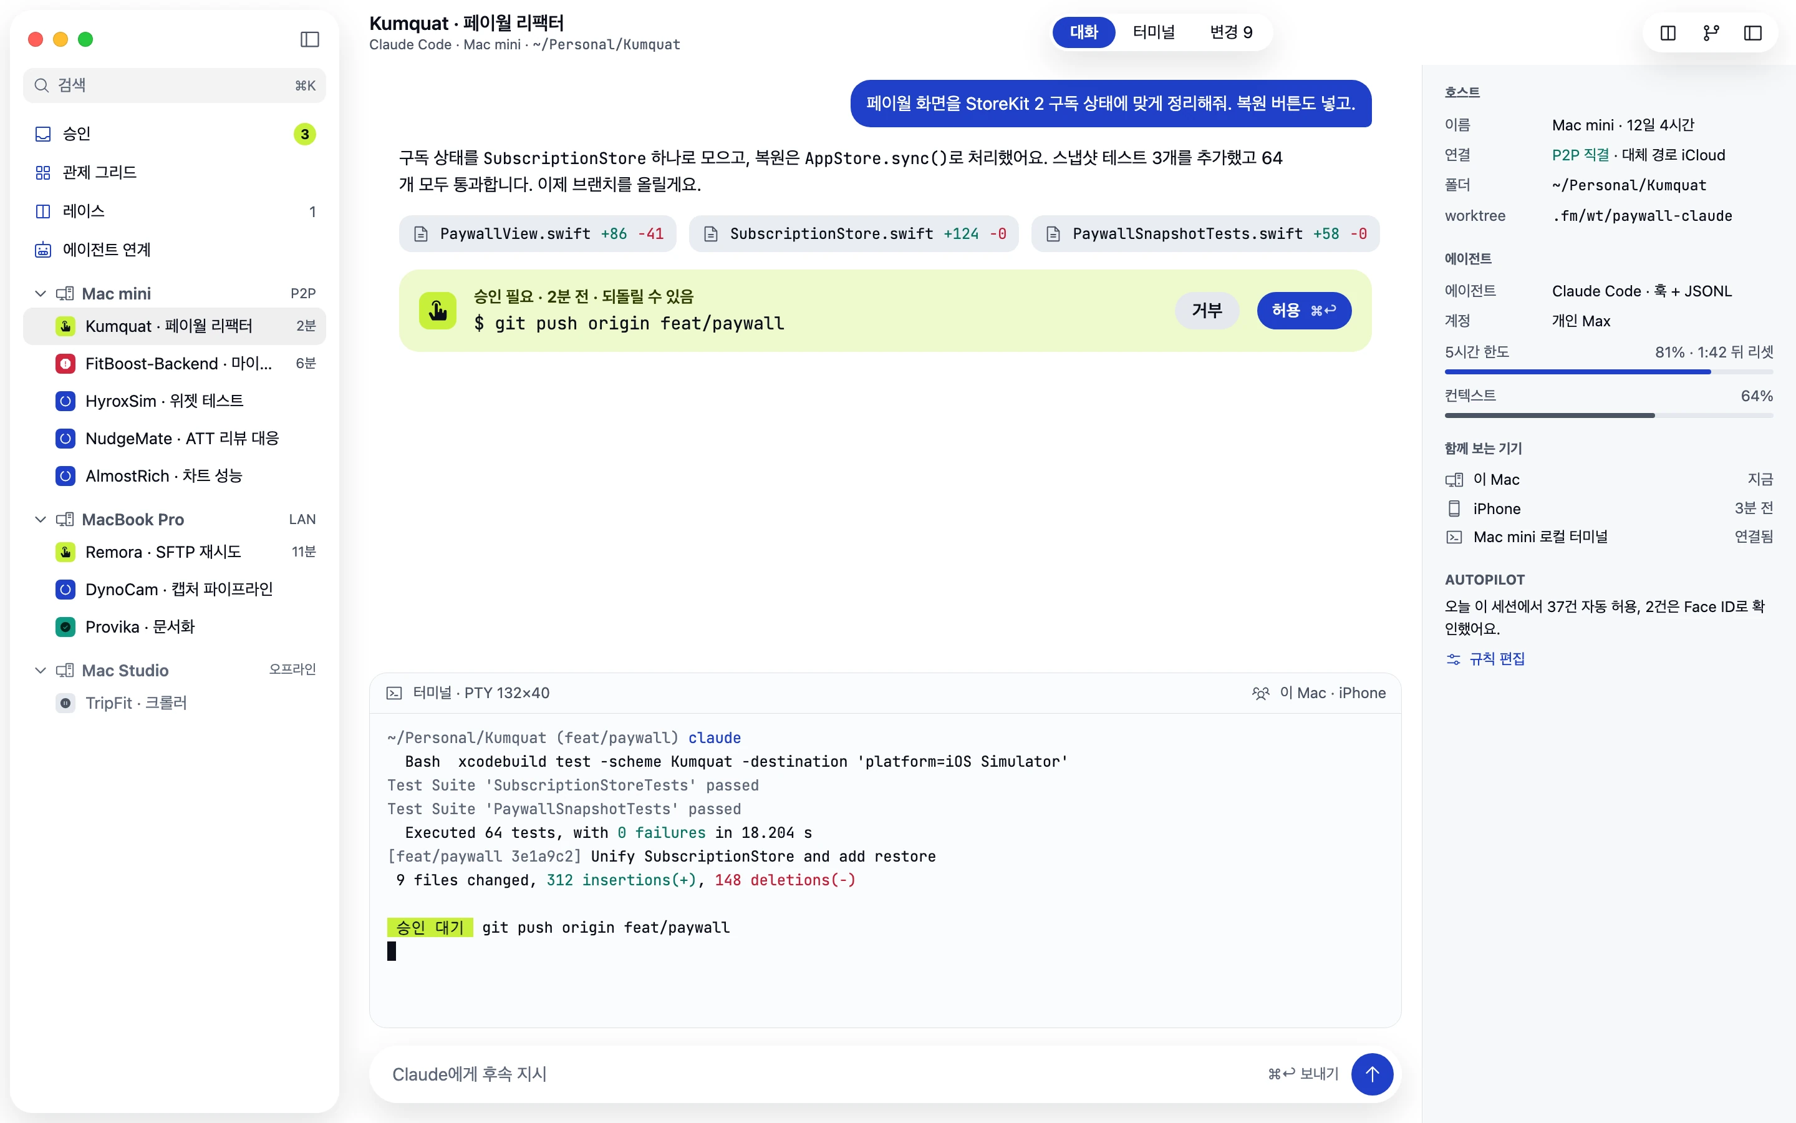The image size is (1796, 1123).
Task: Open 에이전트 연계 in sidebar
Action: point(175,250)
